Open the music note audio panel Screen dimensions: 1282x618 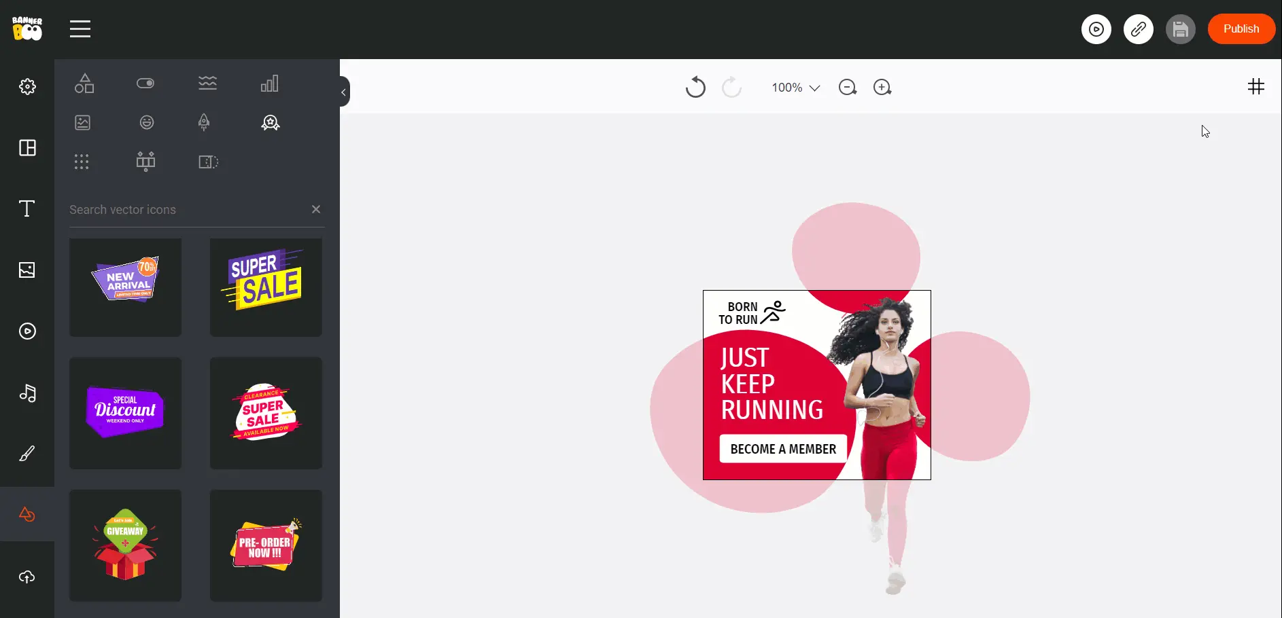pyautogui.click(x=27, y=393)
